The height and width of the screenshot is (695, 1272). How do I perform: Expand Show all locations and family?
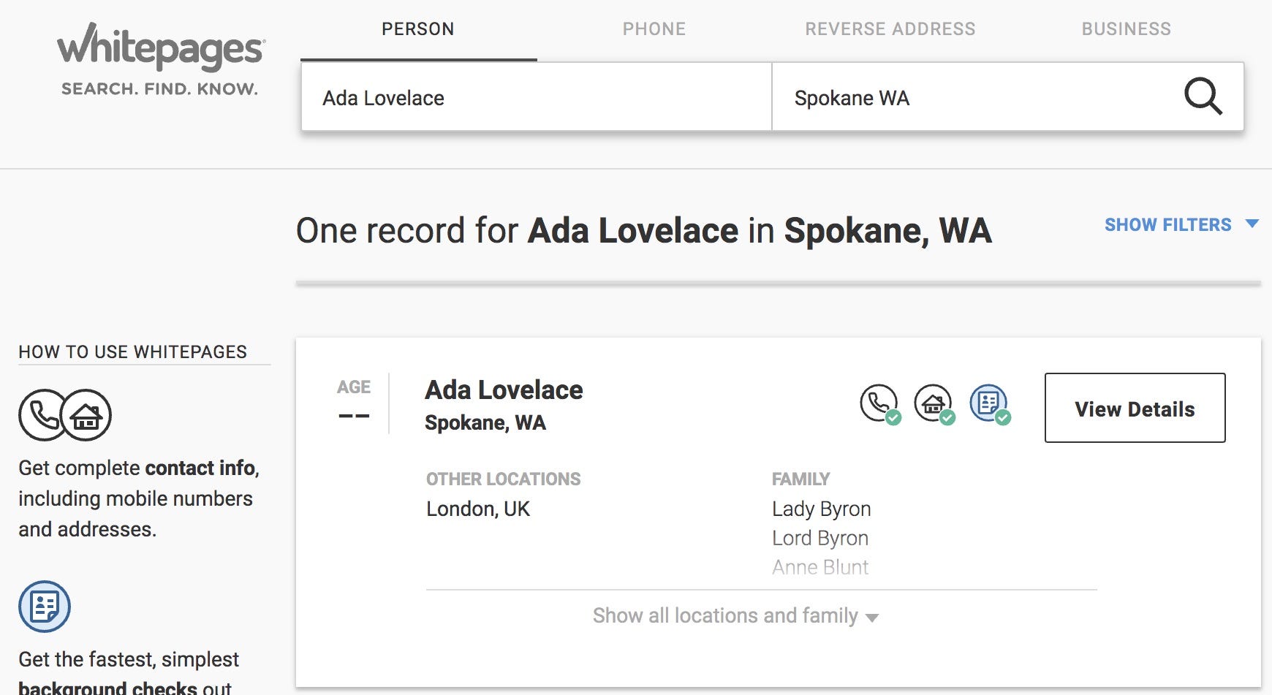tap(735, 616)
